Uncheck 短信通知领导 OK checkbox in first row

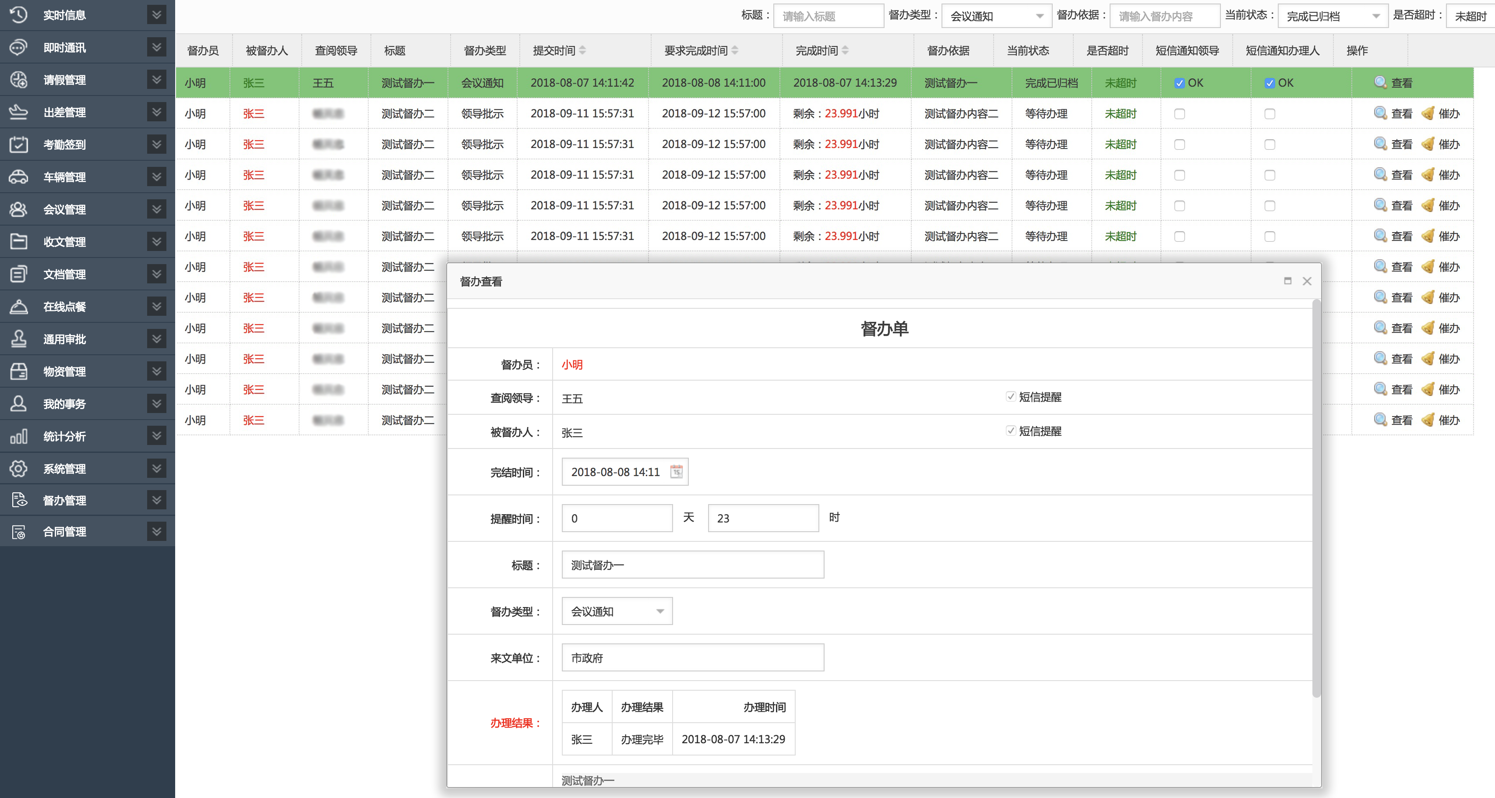point(1179,83)
